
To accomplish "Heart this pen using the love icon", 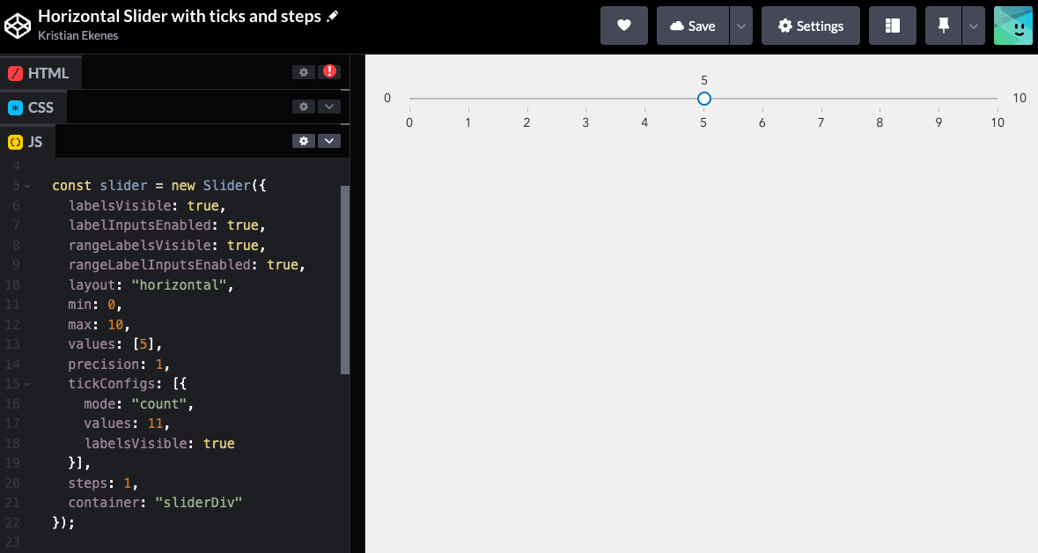I will pyautogui.click(x=623, y=25).
